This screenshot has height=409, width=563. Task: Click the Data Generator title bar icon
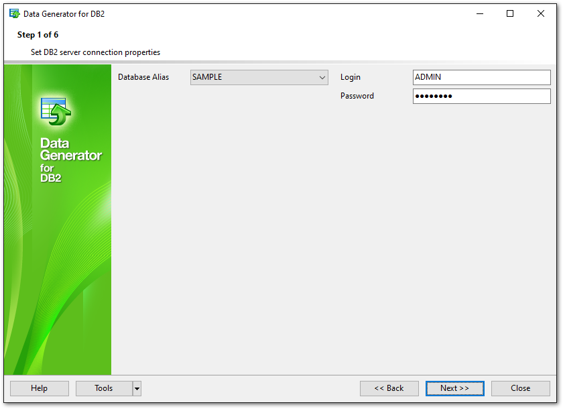14,14
